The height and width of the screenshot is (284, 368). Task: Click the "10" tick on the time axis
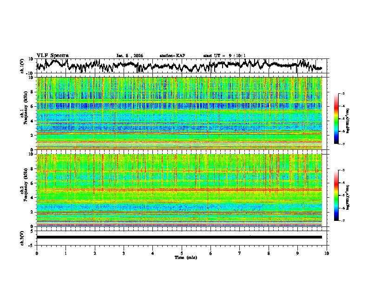[x=327, y=253]
